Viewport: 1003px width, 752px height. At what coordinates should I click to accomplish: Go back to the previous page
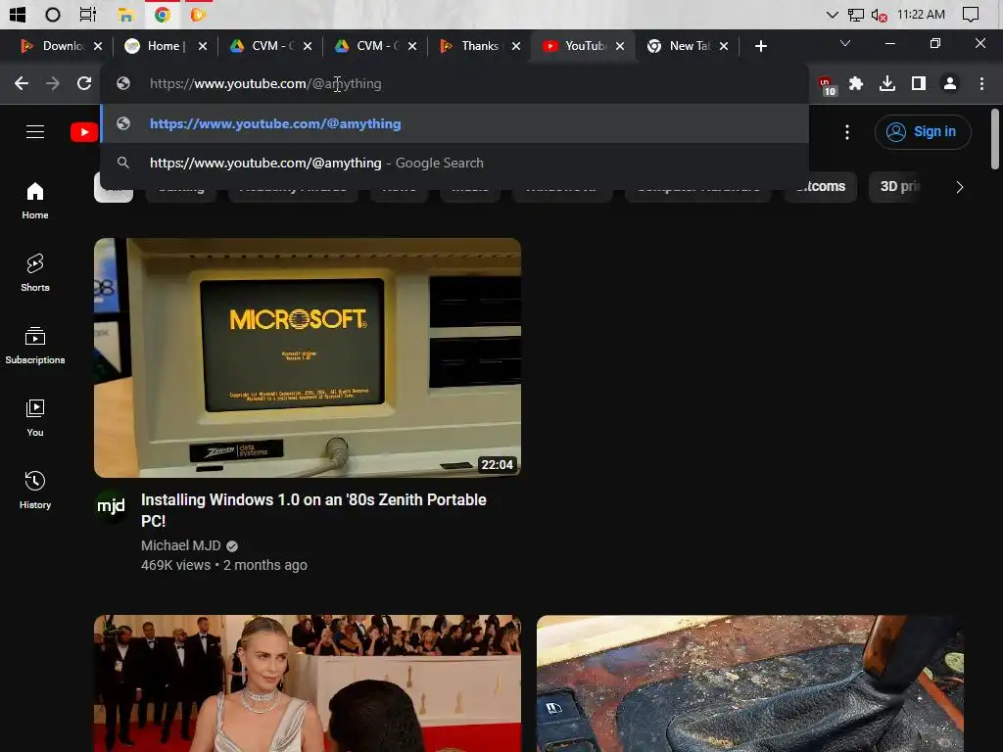22,83
